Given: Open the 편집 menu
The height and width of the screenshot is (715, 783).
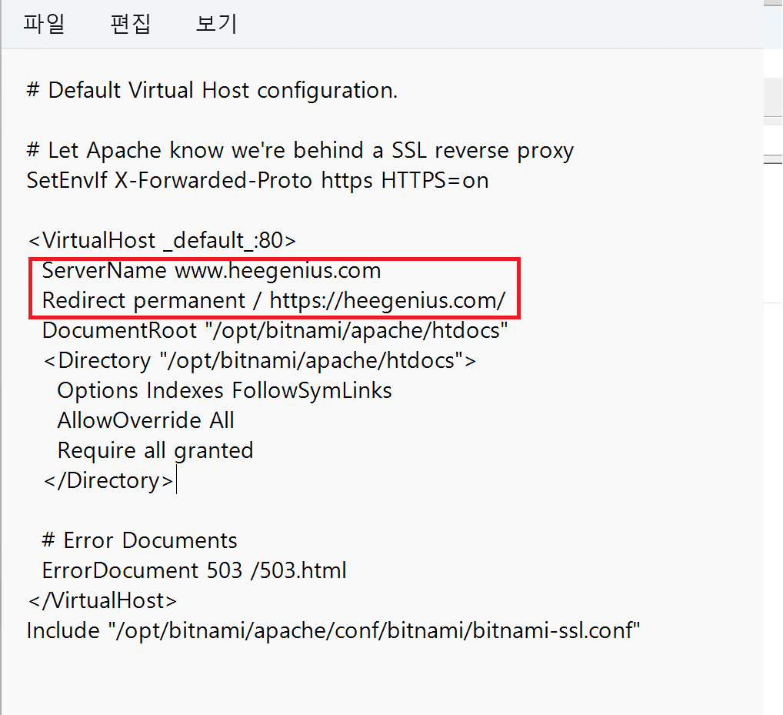Looking at the screenshot, I should click(130, 24).
